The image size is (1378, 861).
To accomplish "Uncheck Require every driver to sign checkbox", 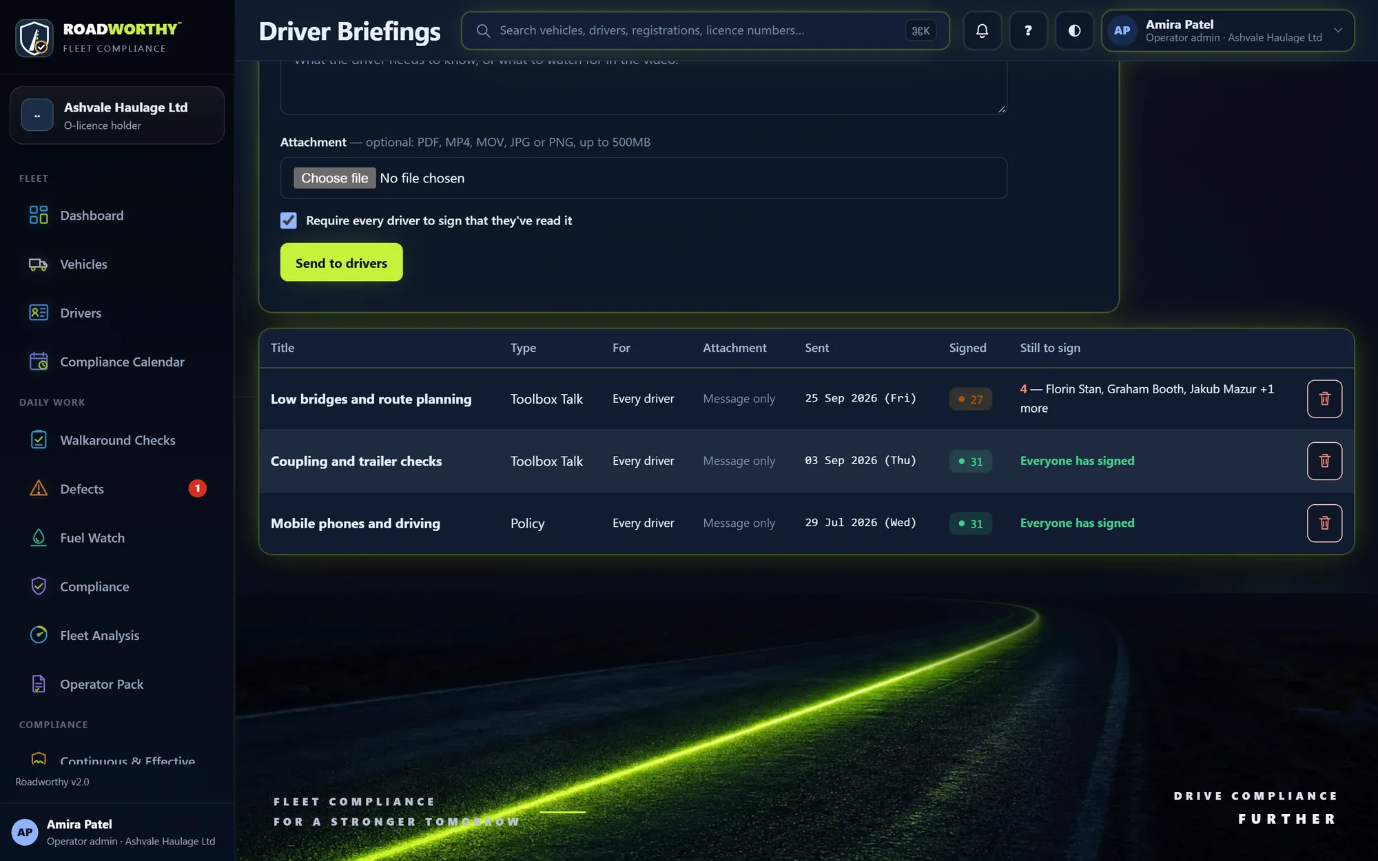I will (289, 220).
